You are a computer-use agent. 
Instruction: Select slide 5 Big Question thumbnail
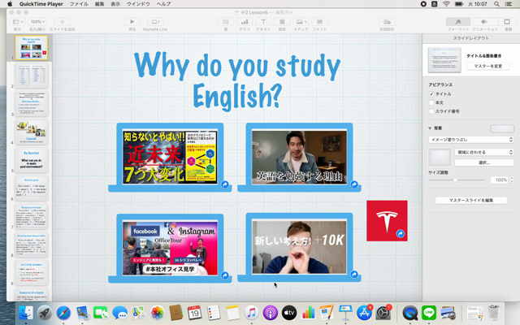click(x=31, y=161)
